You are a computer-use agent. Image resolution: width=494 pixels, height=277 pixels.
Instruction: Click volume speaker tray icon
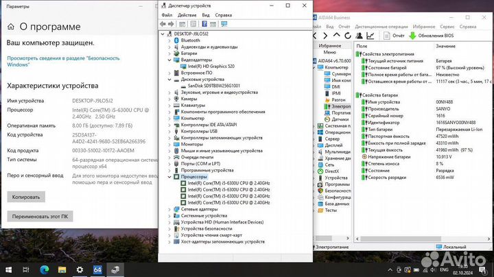coord(433,270)
